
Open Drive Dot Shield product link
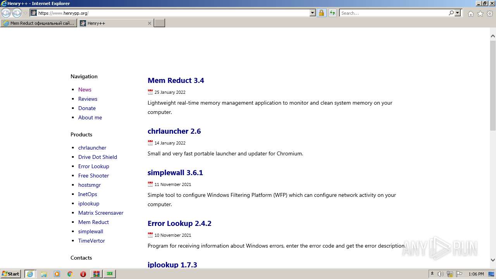(98, 157)
